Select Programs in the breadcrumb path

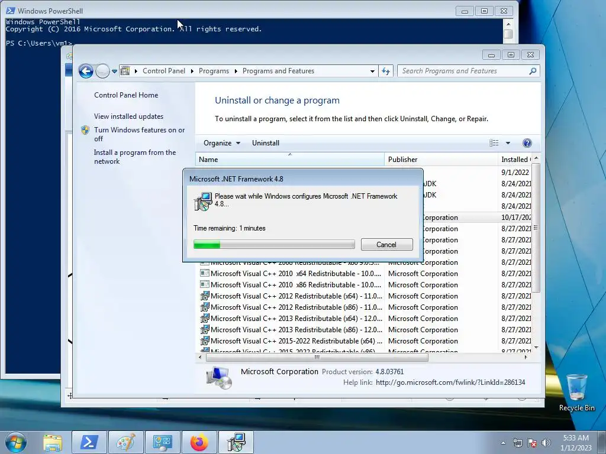tap(214, 71)
